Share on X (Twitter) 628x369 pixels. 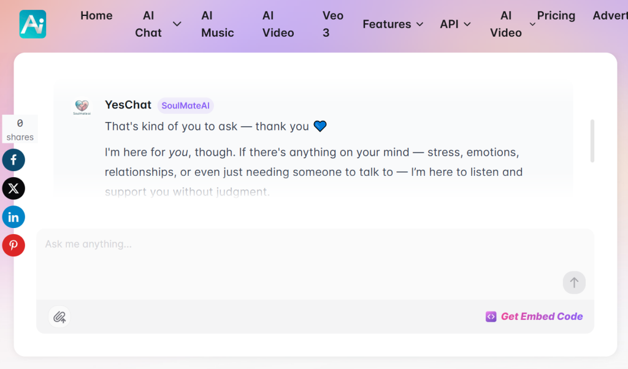[x=13, y=189]
